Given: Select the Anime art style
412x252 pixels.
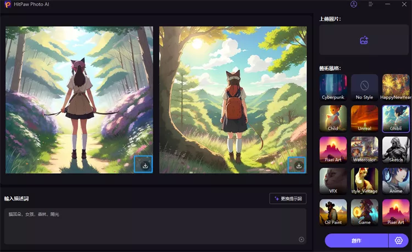Looking at the screenshot, I should click(x=396, y=181).
